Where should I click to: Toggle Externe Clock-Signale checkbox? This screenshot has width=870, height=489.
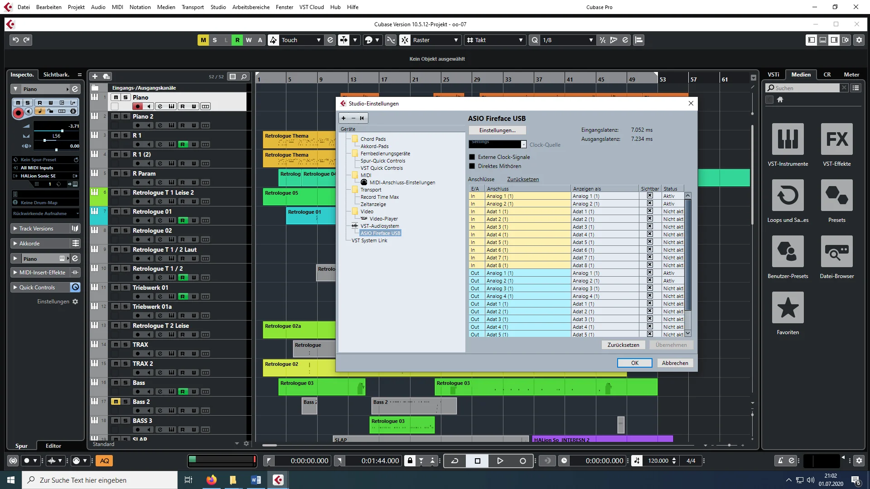(472, 157)
